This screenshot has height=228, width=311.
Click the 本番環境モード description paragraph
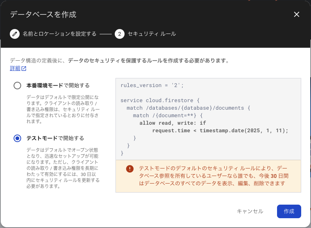click(63, 109)
